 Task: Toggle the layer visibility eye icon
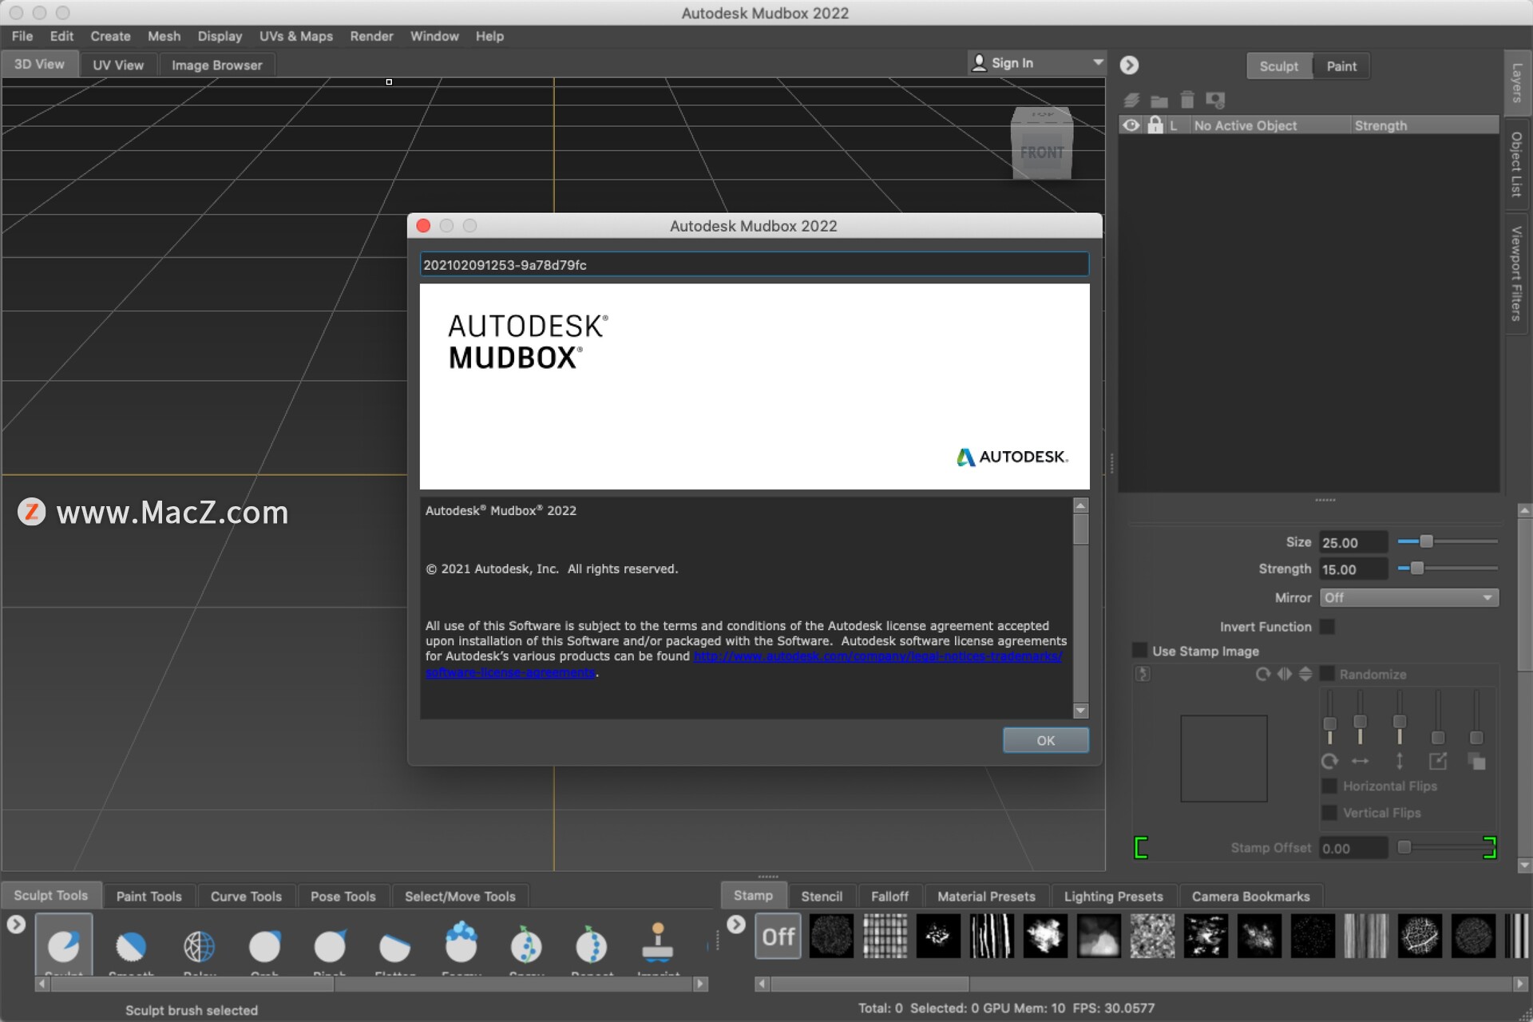click(1131, 125)
